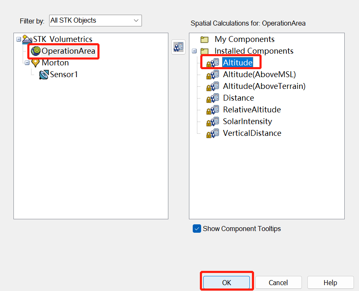Image resolution: width=359 pixels, height=291 pixels.
Task: Select Altitude(AboveTerrain) in the list
Action: [x=264, y=86]
